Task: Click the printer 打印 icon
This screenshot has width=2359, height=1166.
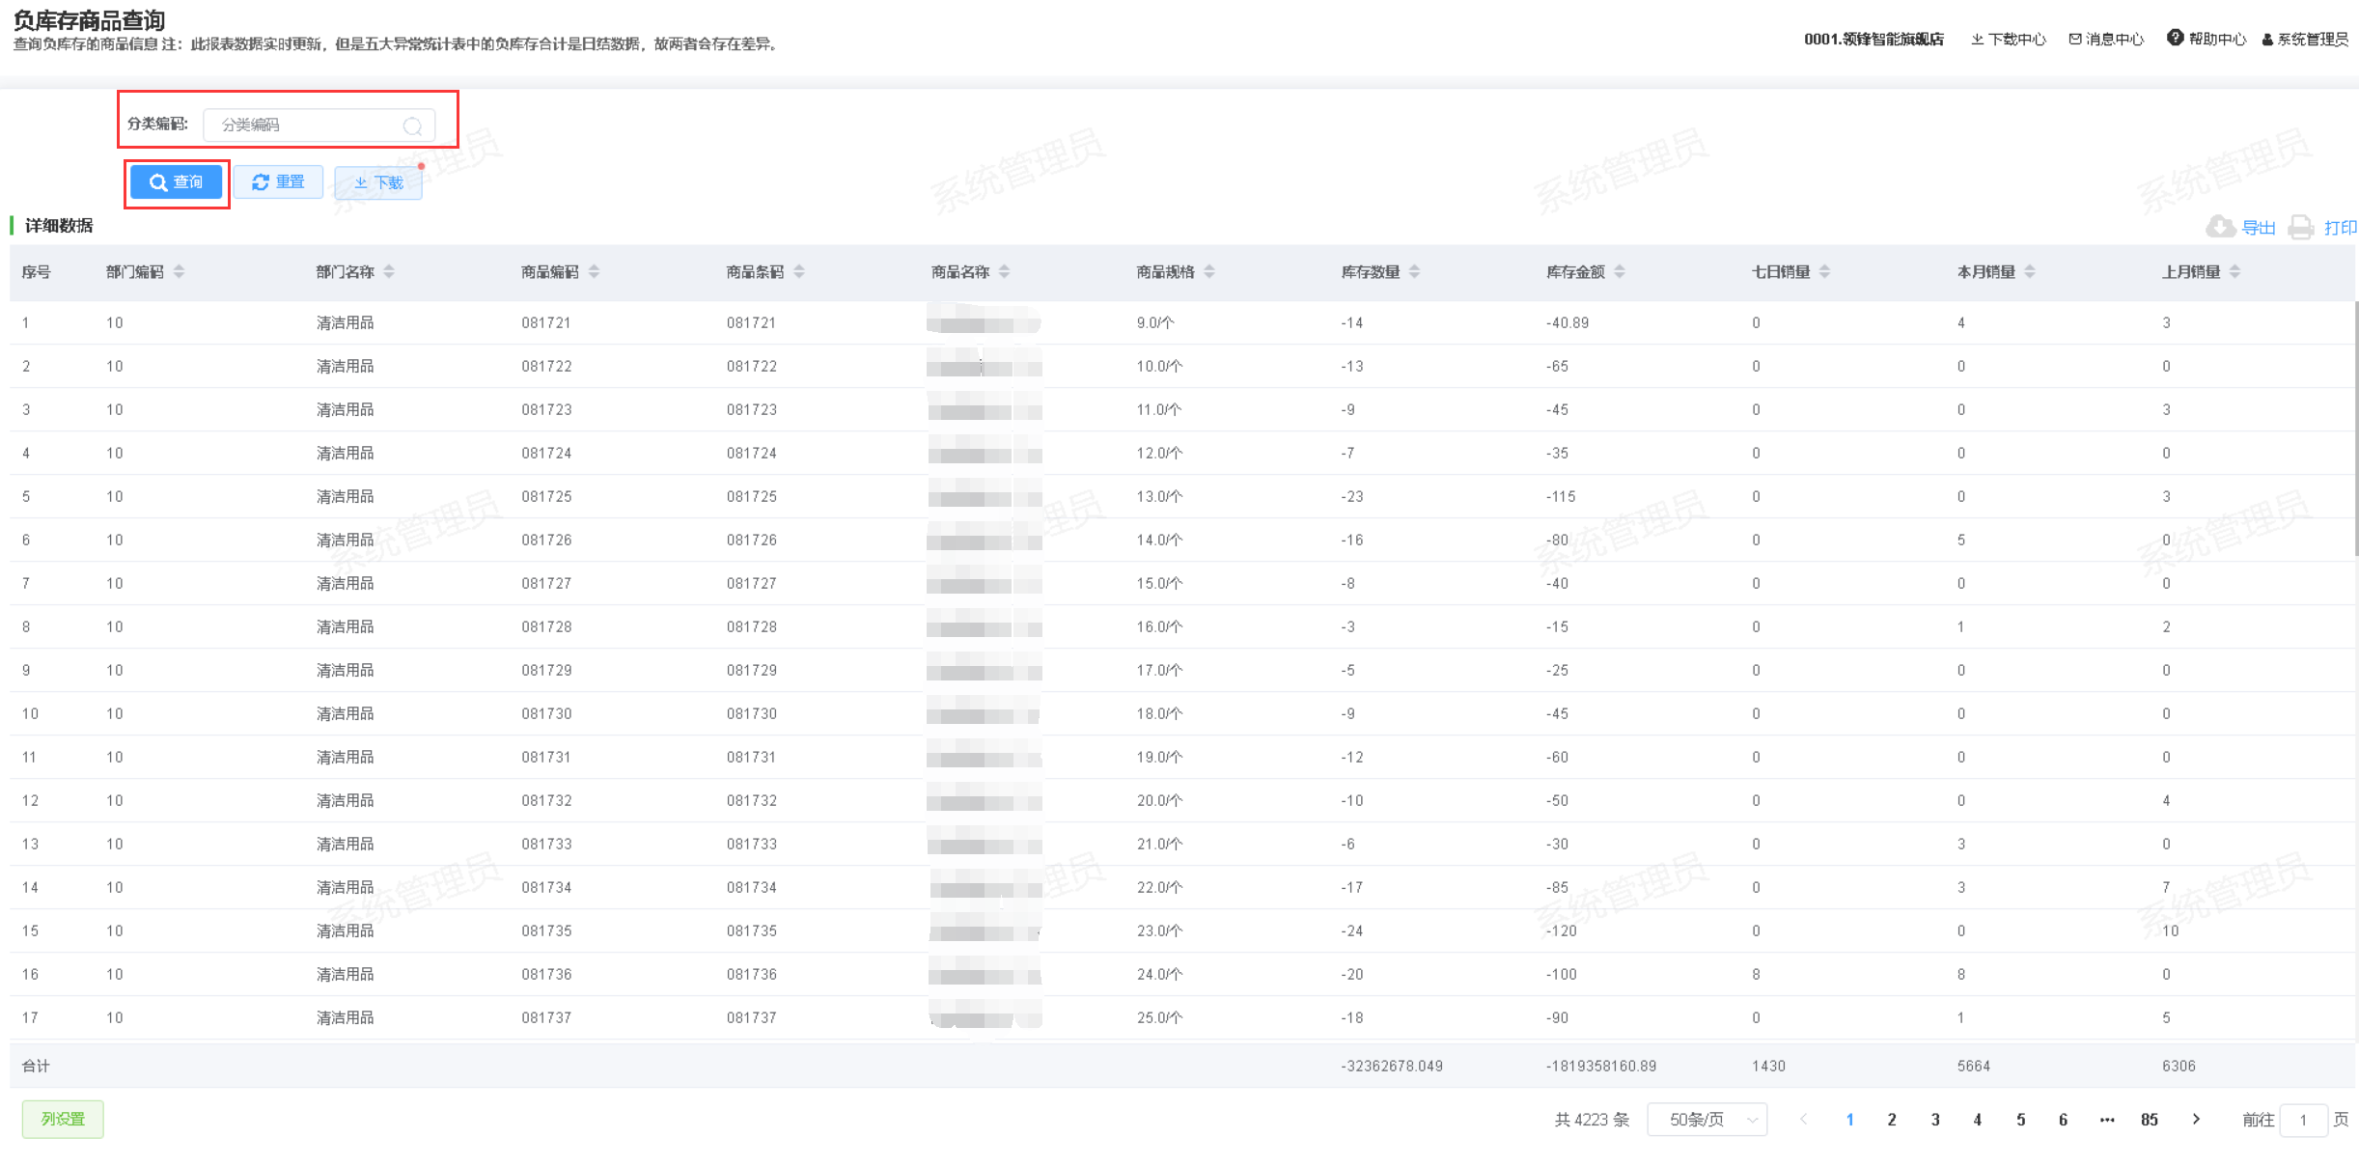Action: pos(2301,227)
